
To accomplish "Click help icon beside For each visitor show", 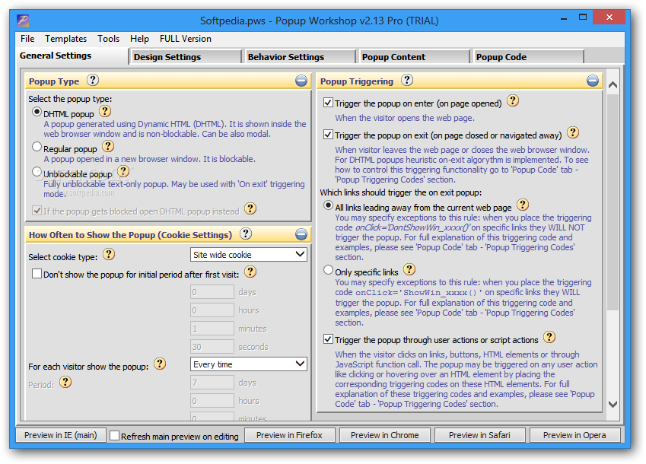I will [160, 364].
